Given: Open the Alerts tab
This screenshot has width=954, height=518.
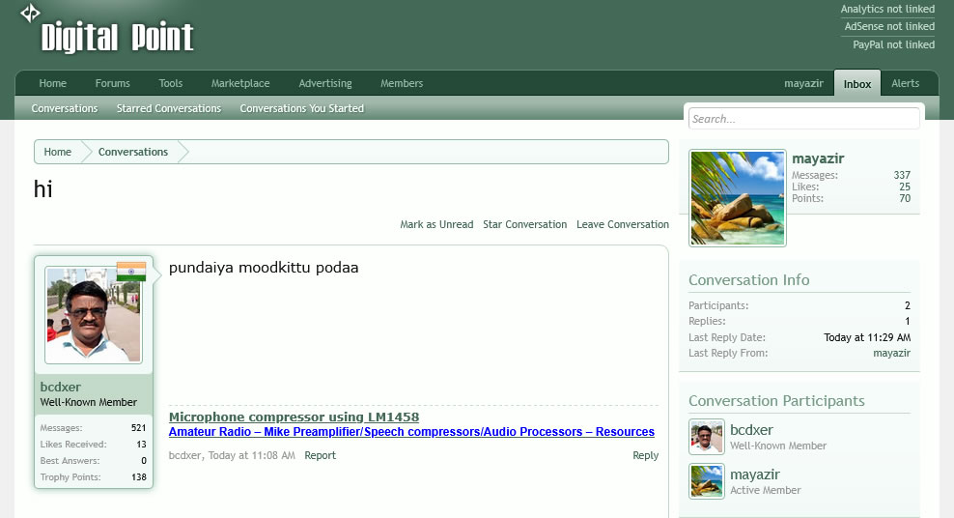Looking at the screenshot, I should pos(906,83).
